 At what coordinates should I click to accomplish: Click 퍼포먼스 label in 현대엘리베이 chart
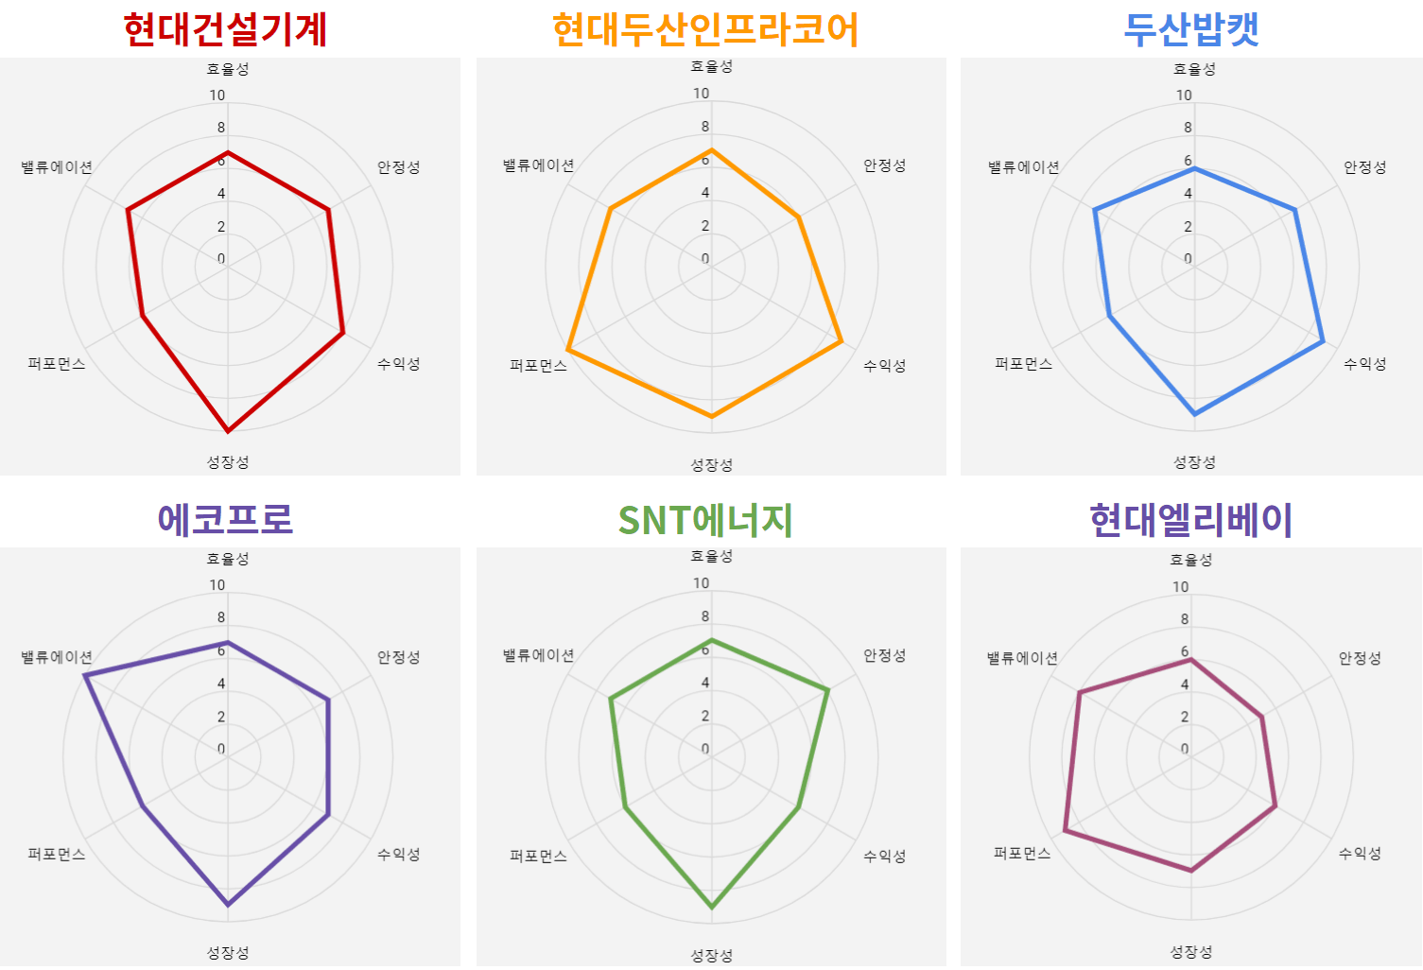point(1022,854)
